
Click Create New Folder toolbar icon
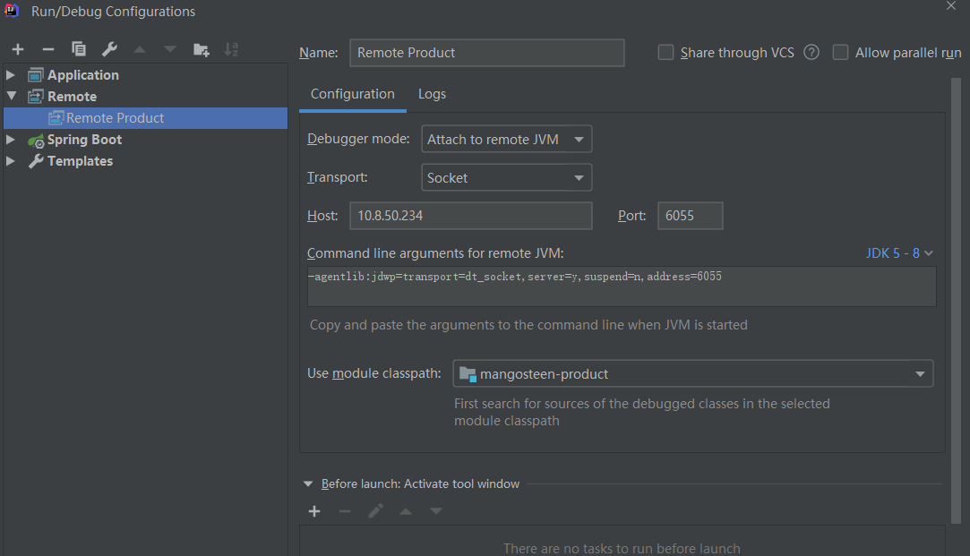(x=202, y=50)
